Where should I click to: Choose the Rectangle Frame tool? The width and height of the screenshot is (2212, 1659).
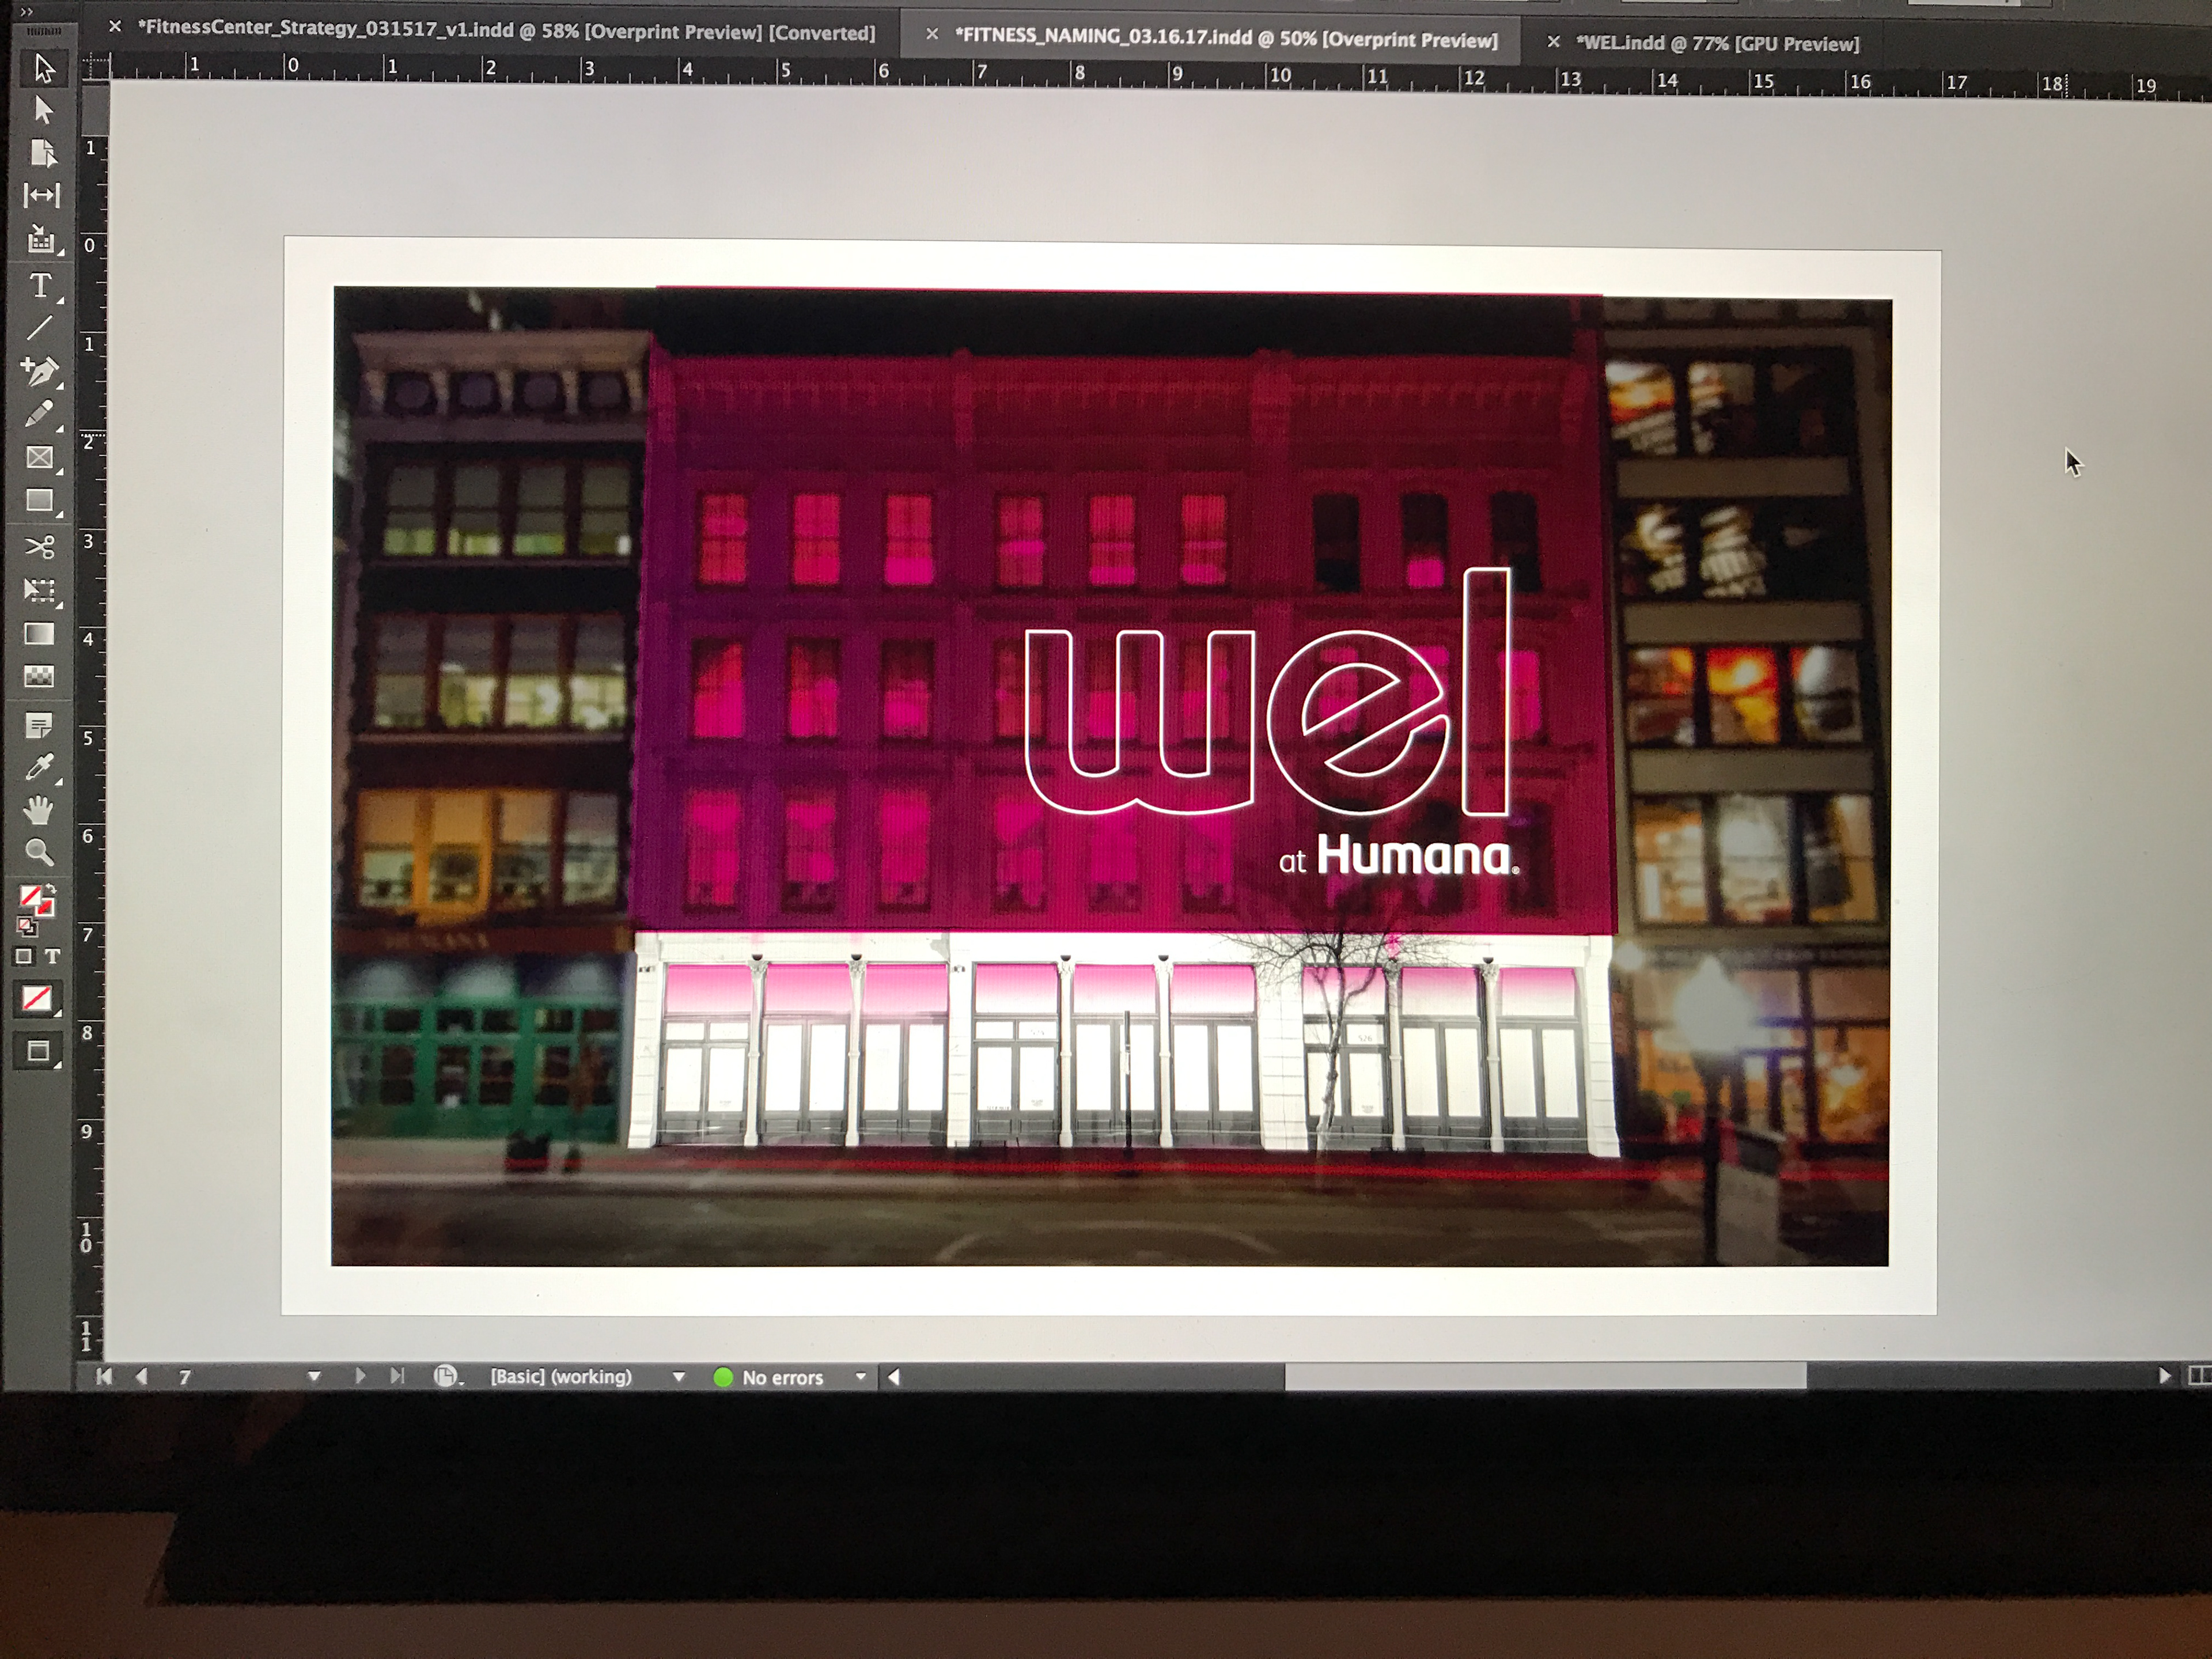click(x=39, y=458)
